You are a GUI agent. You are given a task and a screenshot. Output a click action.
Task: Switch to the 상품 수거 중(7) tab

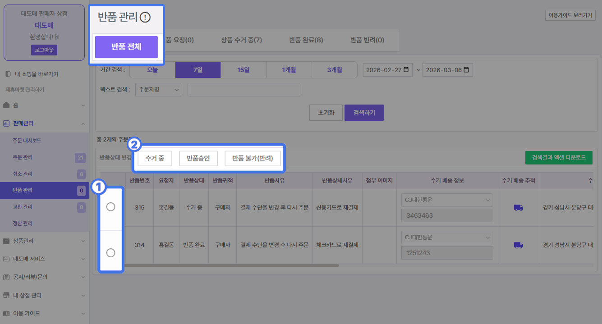pos(241,40)
